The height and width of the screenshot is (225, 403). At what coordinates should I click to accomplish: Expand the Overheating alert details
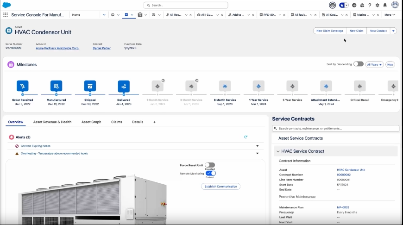[257, 153]
